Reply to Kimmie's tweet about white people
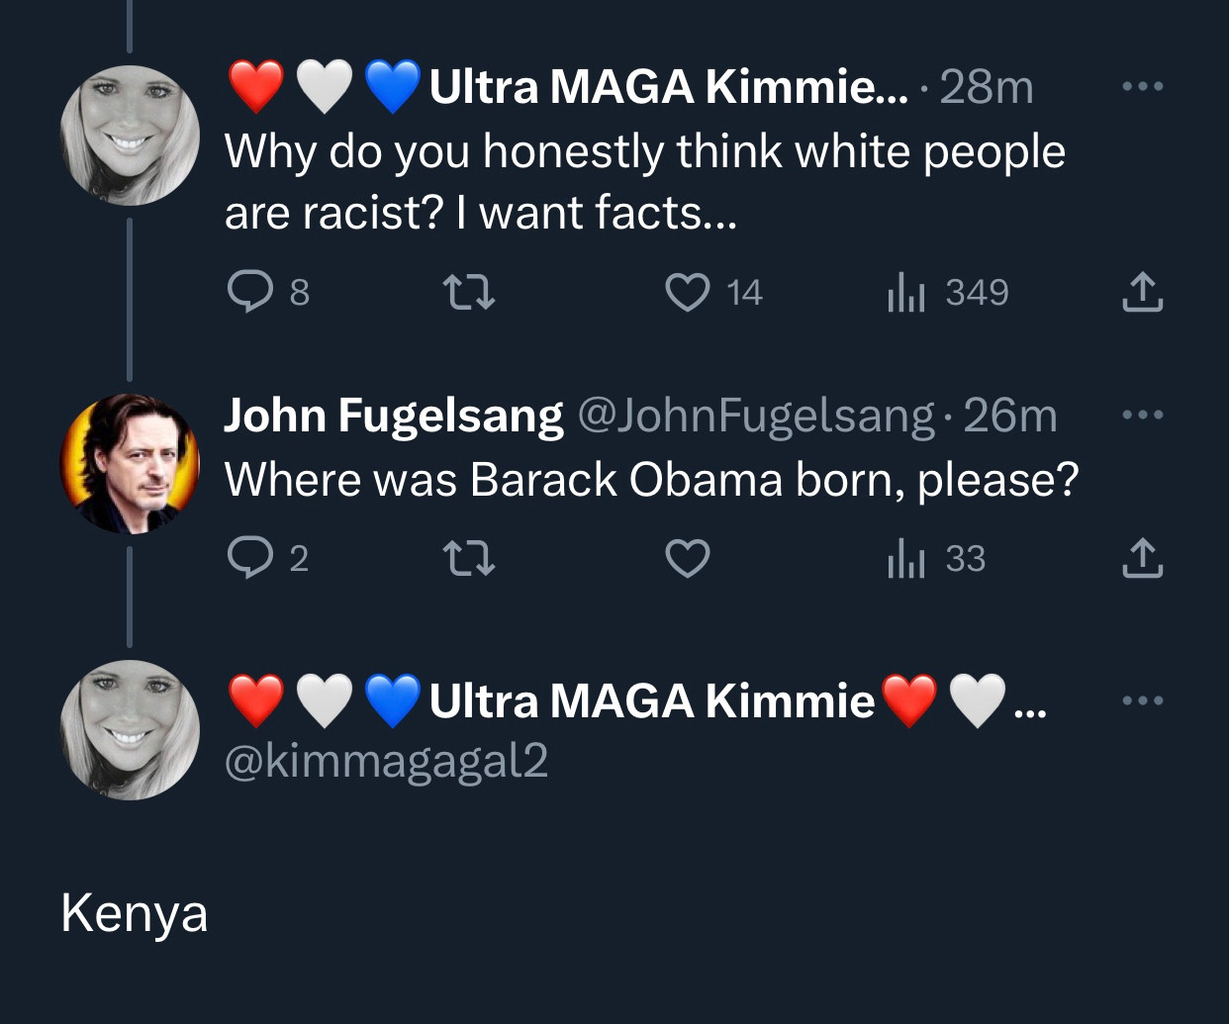Viewport: 1229px width, 1024px height. tap(268, 293)
